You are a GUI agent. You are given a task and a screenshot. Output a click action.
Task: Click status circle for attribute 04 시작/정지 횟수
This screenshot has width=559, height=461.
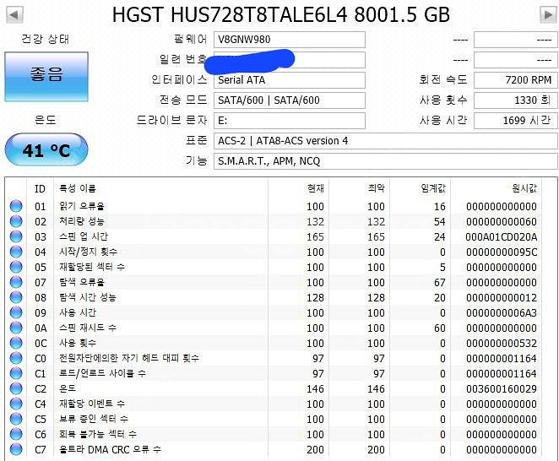(16, 252)
